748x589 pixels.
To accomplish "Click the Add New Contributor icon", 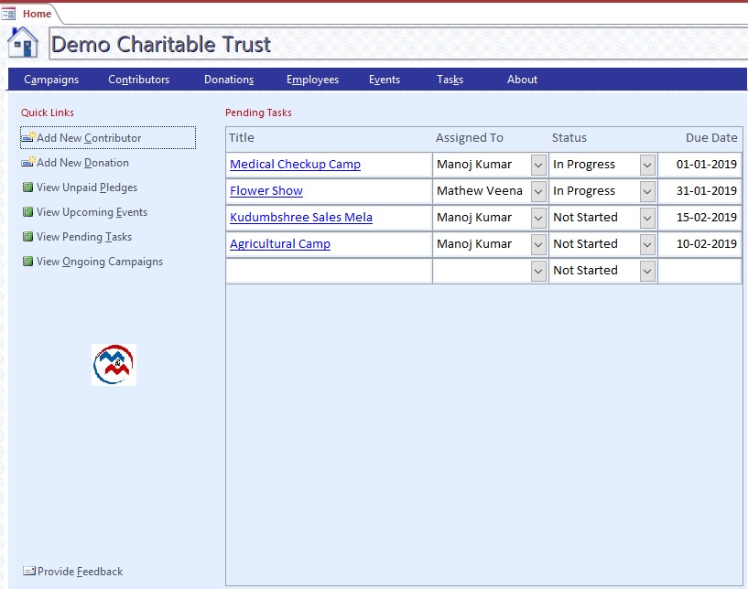I will (28, 137).
